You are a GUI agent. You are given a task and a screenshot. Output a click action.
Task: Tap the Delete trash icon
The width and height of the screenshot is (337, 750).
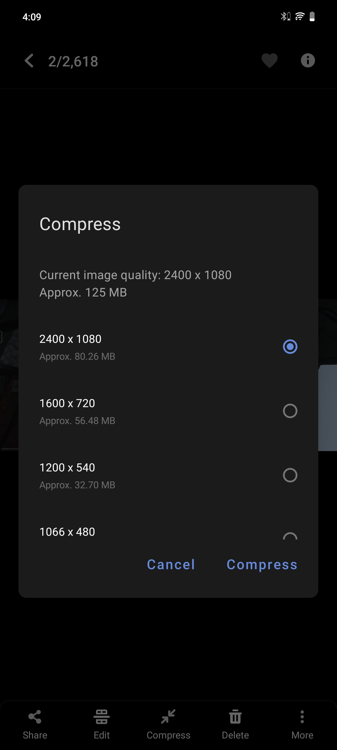[x=235, y=717]
